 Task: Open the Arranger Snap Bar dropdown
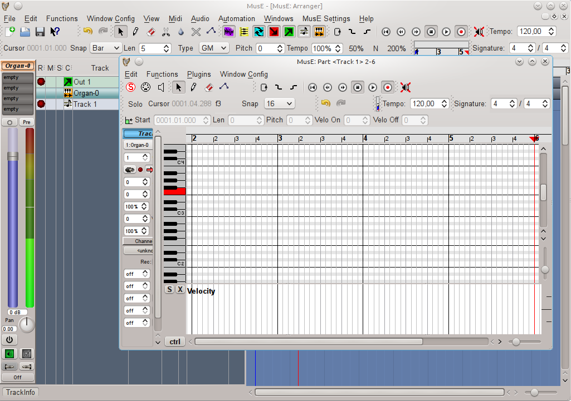(x=106, y=48)
